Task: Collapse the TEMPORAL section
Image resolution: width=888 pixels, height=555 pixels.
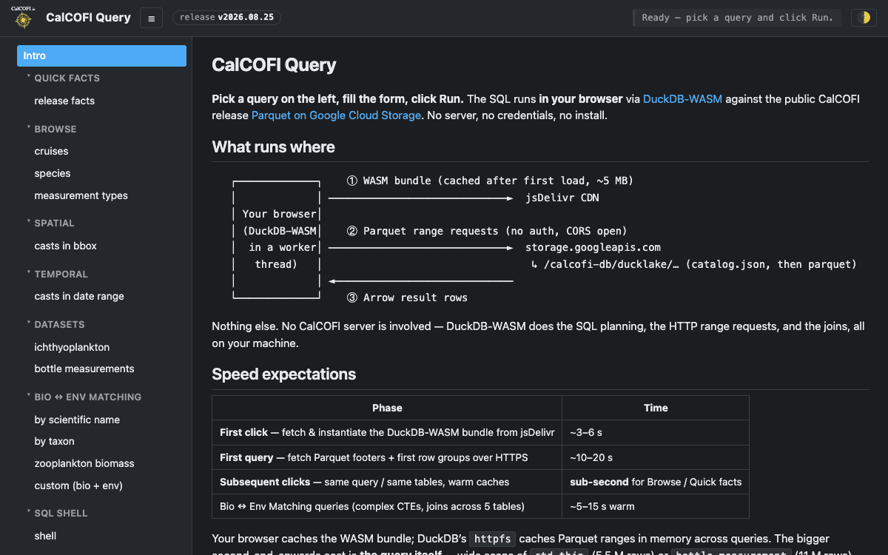Action: point(61,274)
